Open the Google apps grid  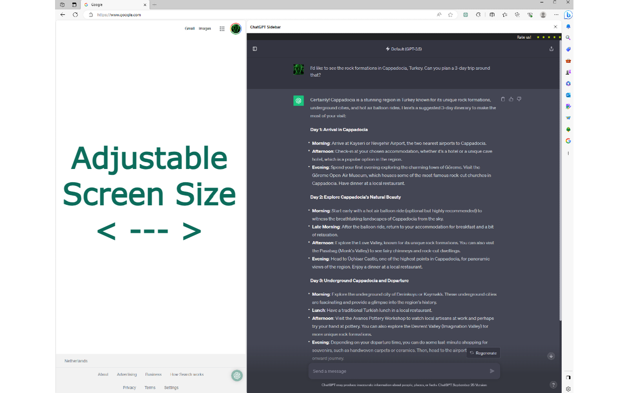point(222,28)
